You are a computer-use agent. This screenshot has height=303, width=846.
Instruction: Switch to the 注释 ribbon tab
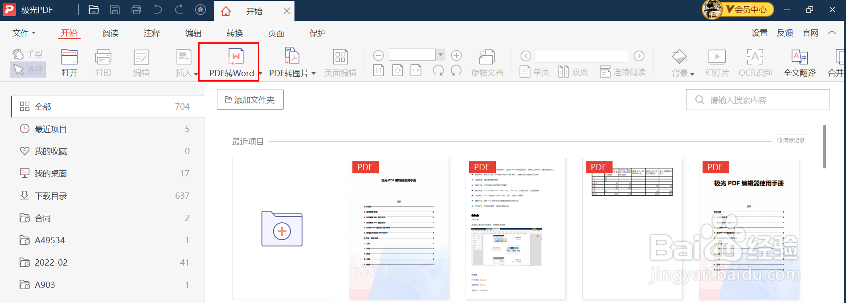point(152,33)
